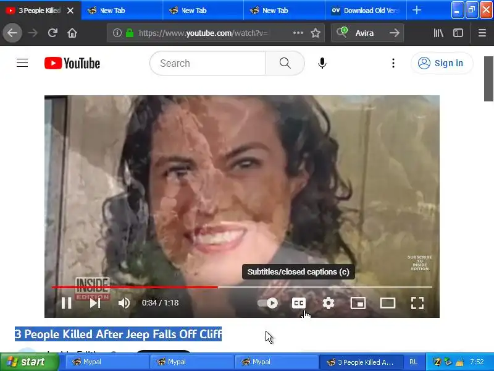The image size is (494, 371).
Task: Click the Sign in button
Action: tap(442, 63)
